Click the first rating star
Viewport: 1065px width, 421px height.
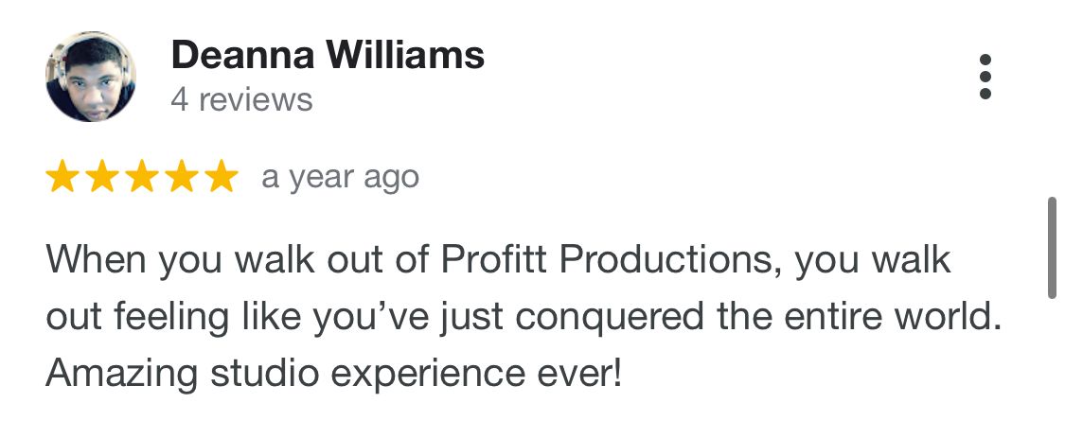tap(62, 177)
